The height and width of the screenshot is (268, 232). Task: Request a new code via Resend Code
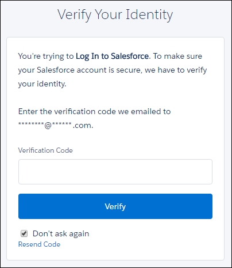pyautogui.click(x=39, y=244)
